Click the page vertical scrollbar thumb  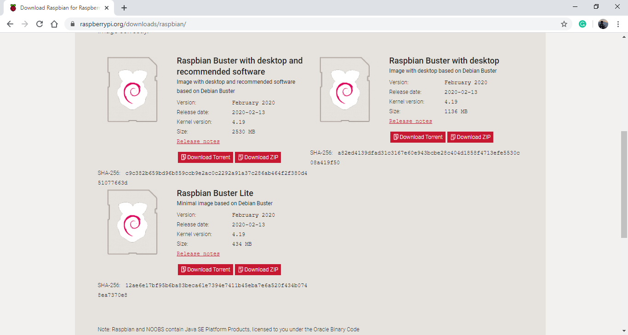624,184
